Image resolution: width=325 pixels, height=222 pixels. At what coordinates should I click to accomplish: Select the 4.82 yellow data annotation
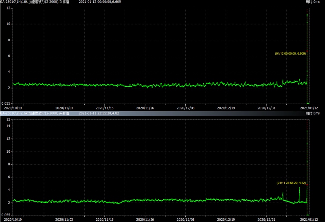pos(290,183)
